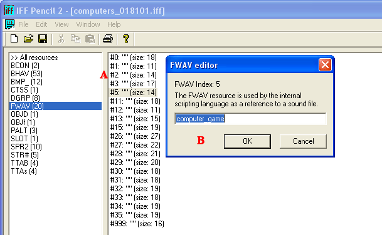Screen dimensions: 382x235
Task: Select resource #34 (size: 19)
Action: tap(135, 206)
